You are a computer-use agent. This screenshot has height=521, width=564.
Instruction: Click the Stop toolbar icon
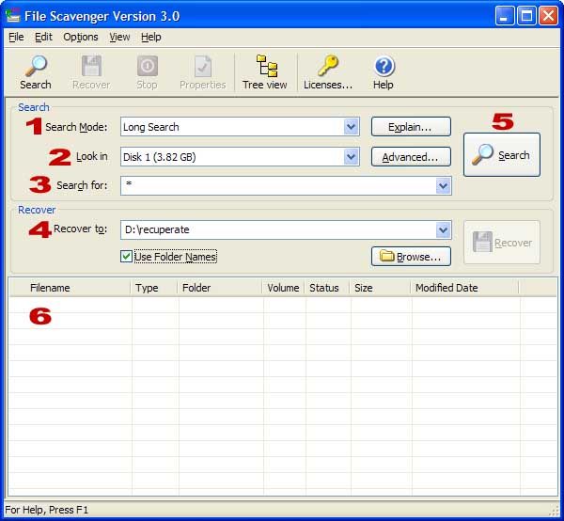148,66
